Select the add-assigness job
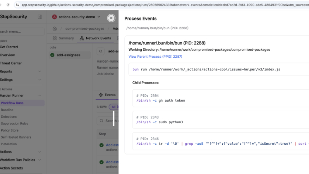 click(70, 55)
